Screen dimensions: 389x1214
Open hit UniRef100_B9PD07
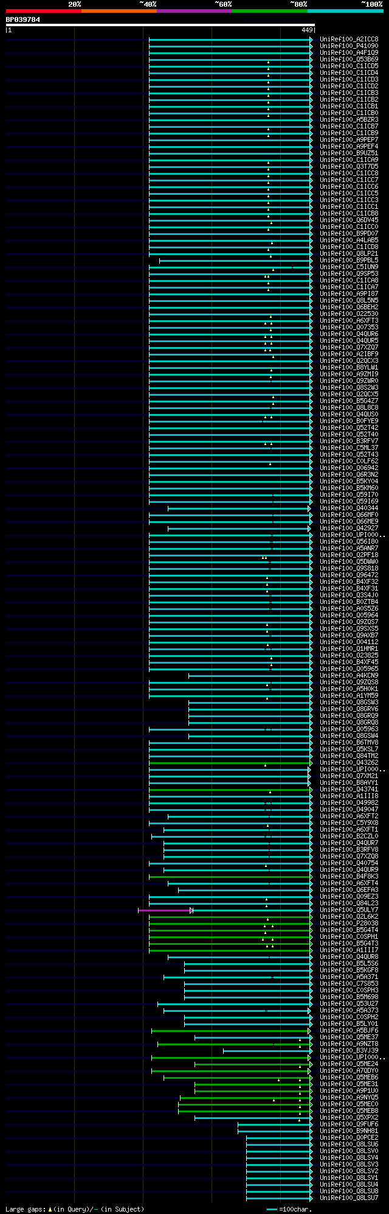coord(349,233)
